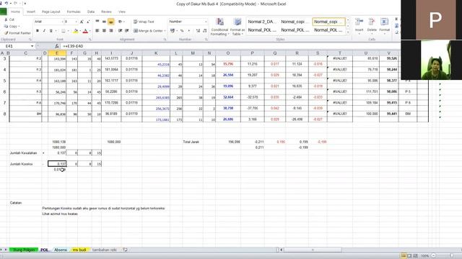Click the Copy icon in Clipboard group
The image size is (462, 259).
[x=6, y=27]
